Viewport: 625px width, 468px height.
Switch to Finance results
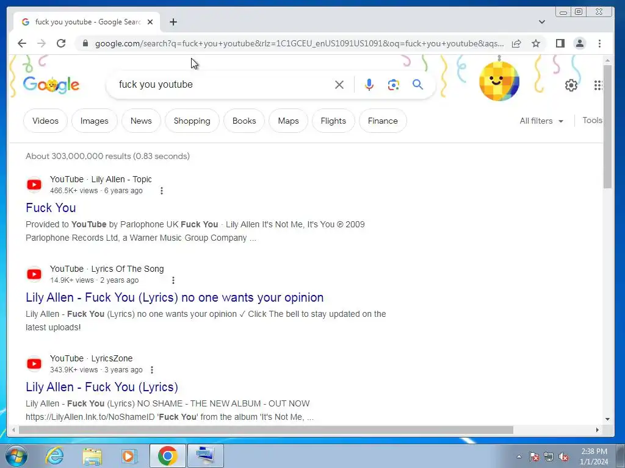(x=383, y=121)
